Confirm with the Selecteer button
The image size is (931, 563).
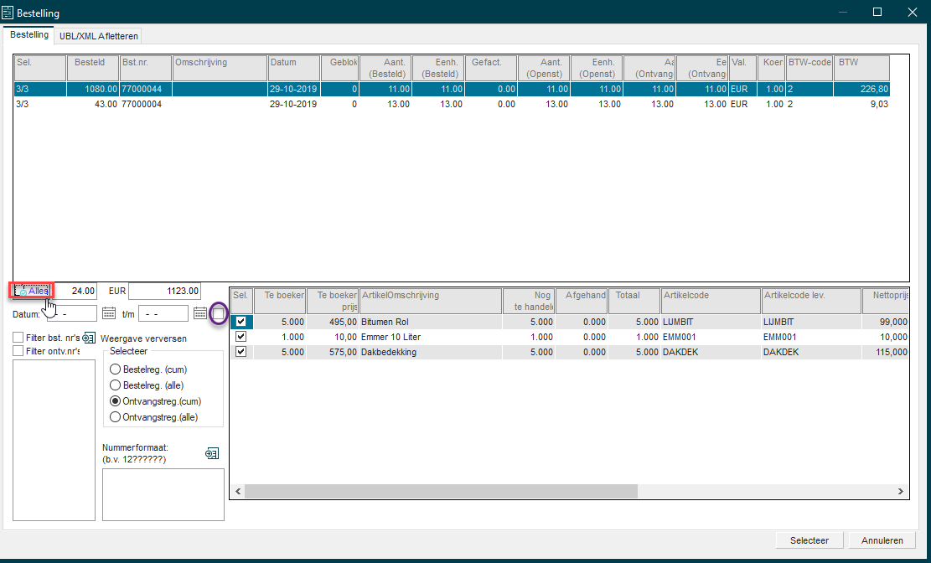809,540
